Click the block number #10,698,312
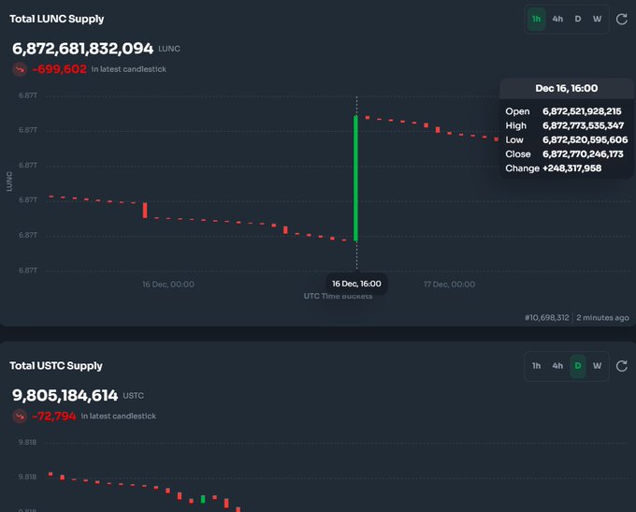This screenshot has width=636, height=512. tap(547, 317)
